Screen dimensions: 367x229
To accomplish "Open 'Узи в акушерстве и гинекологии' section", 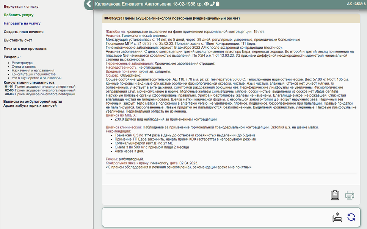I will pyautogui.click(x=36, y=78).
